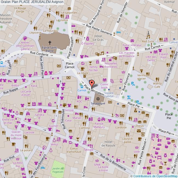This screenshot has width=178, height=178.
Task: Click the coffee cup icon above La cigale
Action: tap(82, 69)
